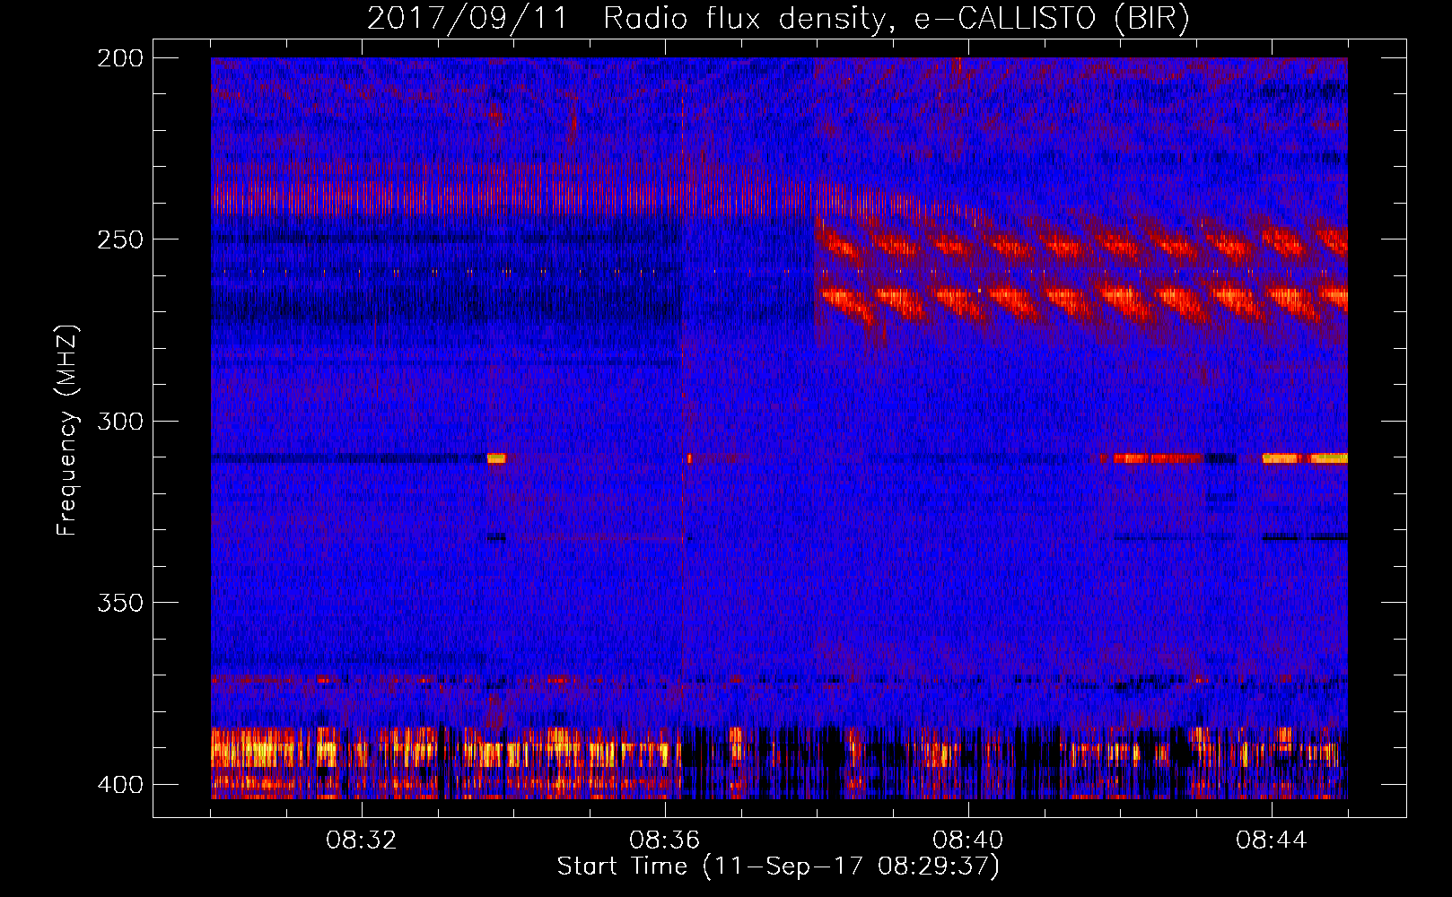1452x897 pixels.
Task: Click the "Start Time (11-Sep-17 08:29:37)" label
Action: coord(778,867)
